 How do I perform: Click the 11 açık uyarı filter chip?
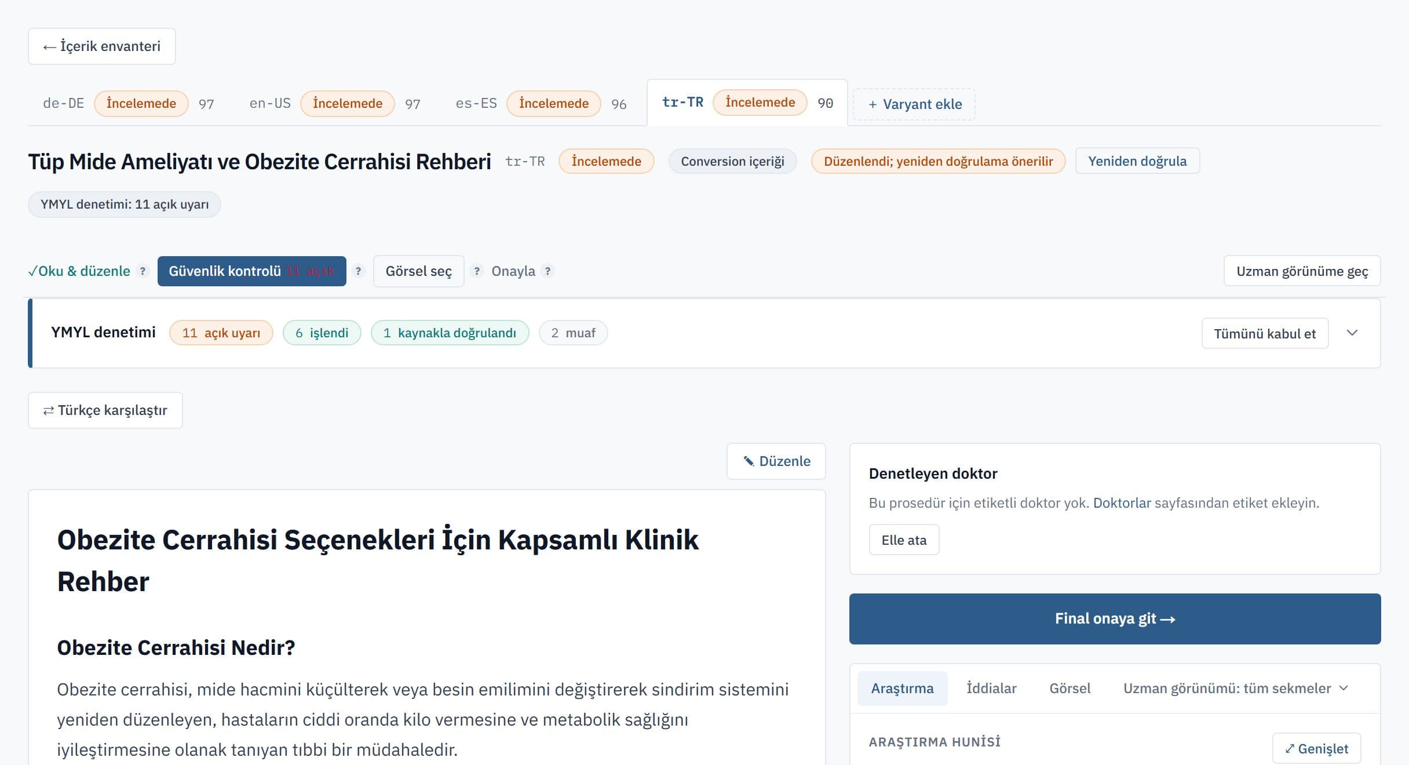(221, 333)
